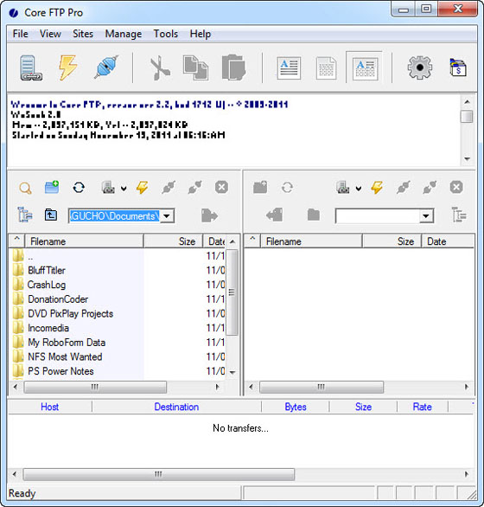
Task: Click remote panel horizontal scrollbar thumb
Action: pyautogui.click(x=322, y=387)
